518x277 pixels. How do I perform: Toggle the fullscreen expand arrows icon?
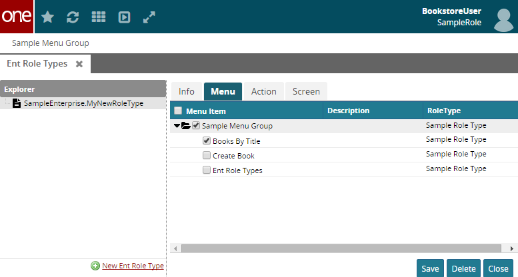click(x=149, y=17)
